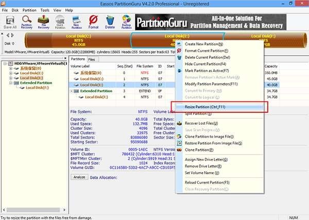Select Local Disk(C:) on the disk bar
This screenshot has width=309, height=220.
(78, 40)
